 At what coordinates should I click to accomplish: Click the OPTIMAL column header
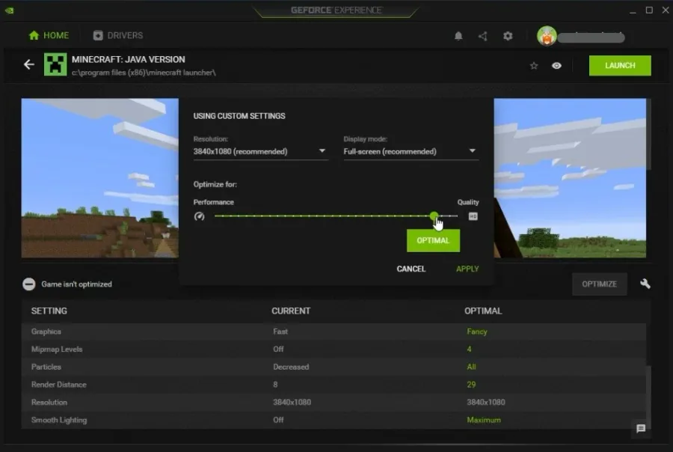coord(483,311)
